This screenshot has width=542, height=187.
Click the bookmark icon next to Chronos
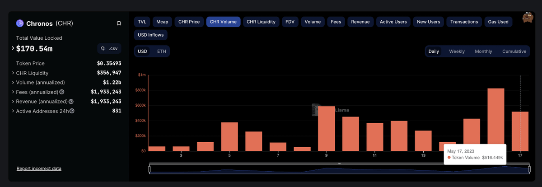(x=118, y=23)
